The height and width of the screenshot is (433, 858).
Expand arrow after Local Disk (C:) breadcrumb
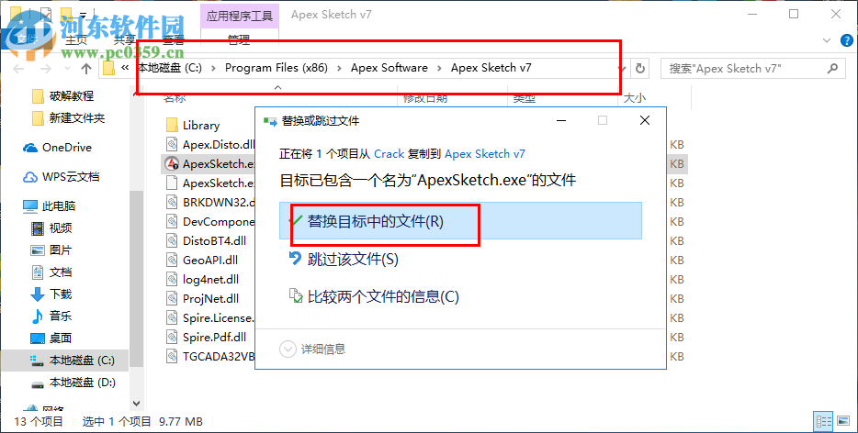pyautogui.click(x=213, y=68)
